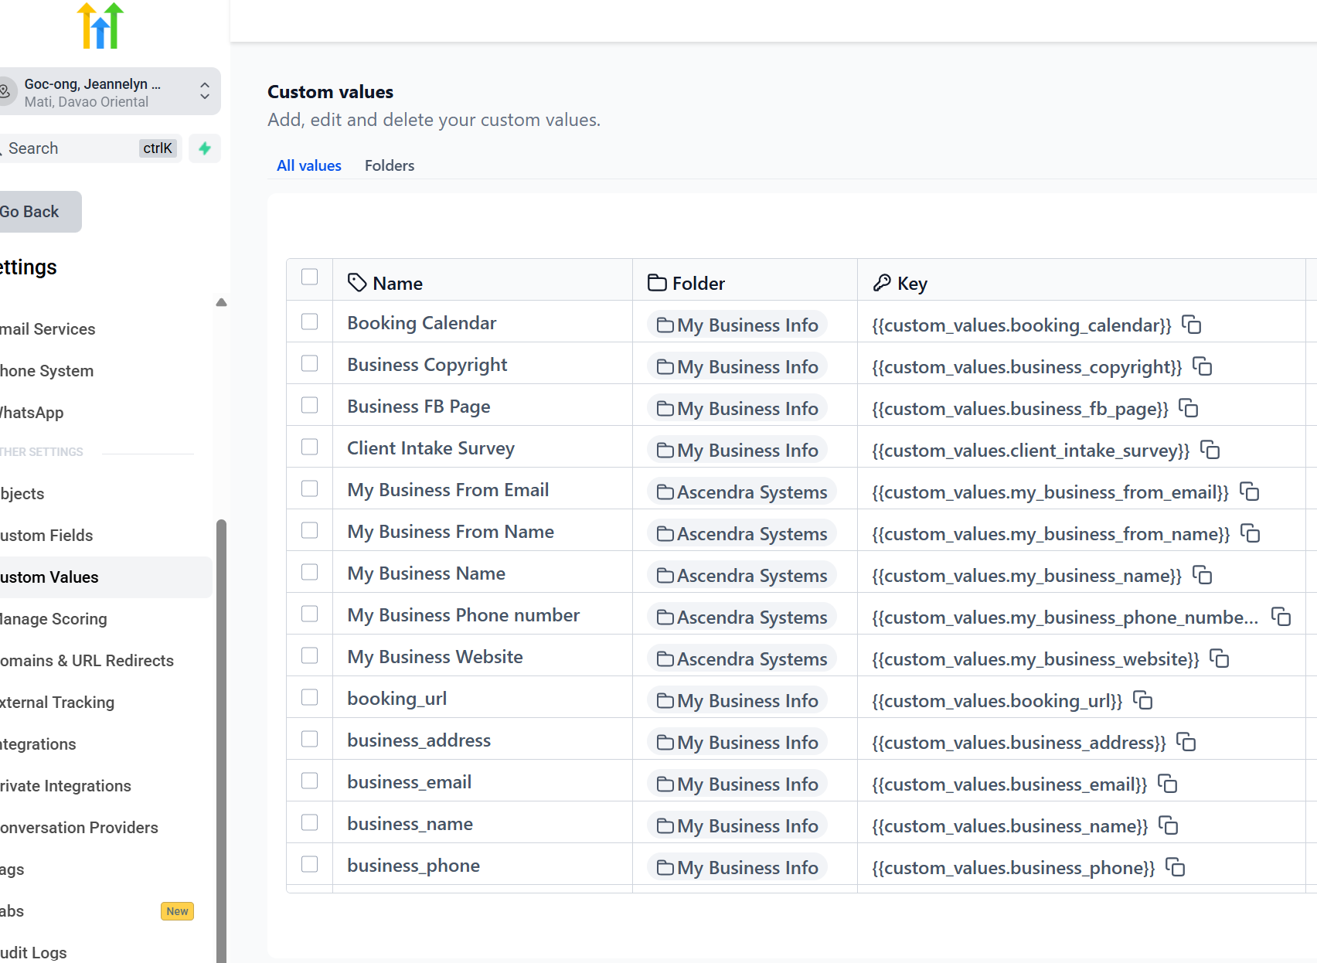
Task: Click My Business Info folder tag for business_email
Action: (737, 784)
